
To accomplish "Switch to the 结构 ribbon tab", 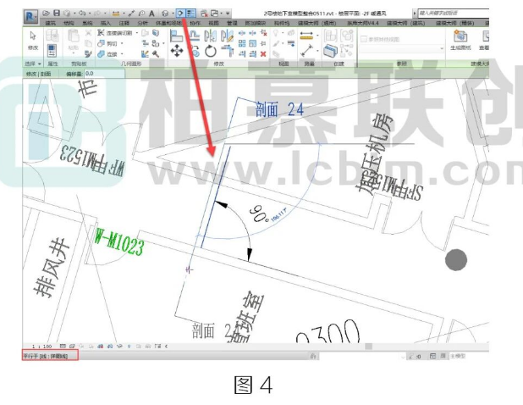I will tap(69, 24).
